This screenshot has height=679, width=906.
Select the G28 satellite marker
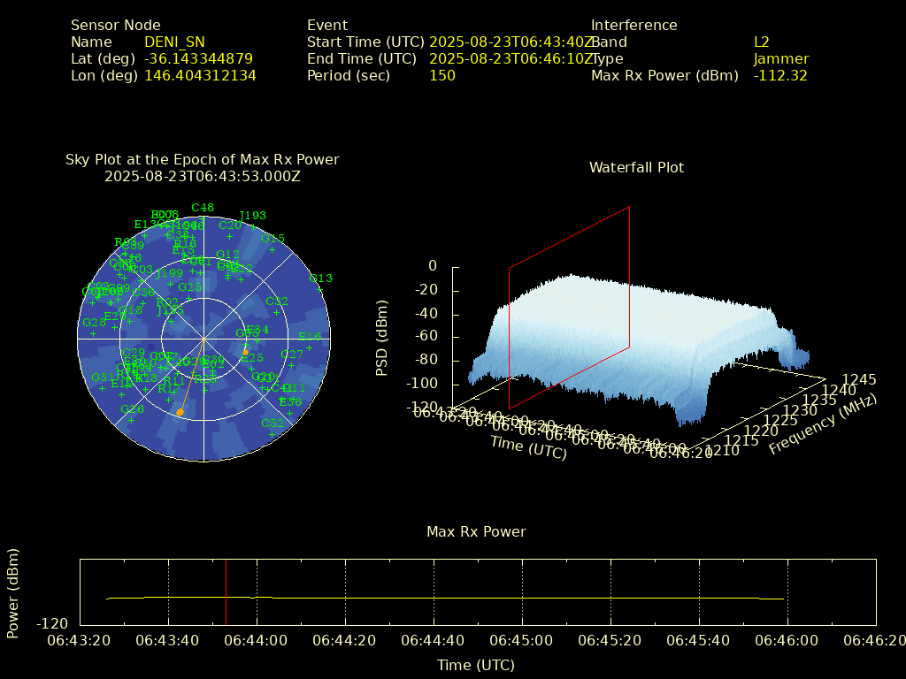point(94,332)
